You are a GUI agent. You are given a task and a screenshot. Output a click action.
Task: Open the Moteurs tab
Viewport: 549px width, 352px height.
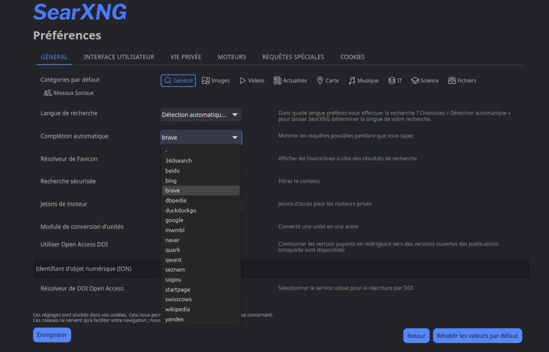[232, 57]
